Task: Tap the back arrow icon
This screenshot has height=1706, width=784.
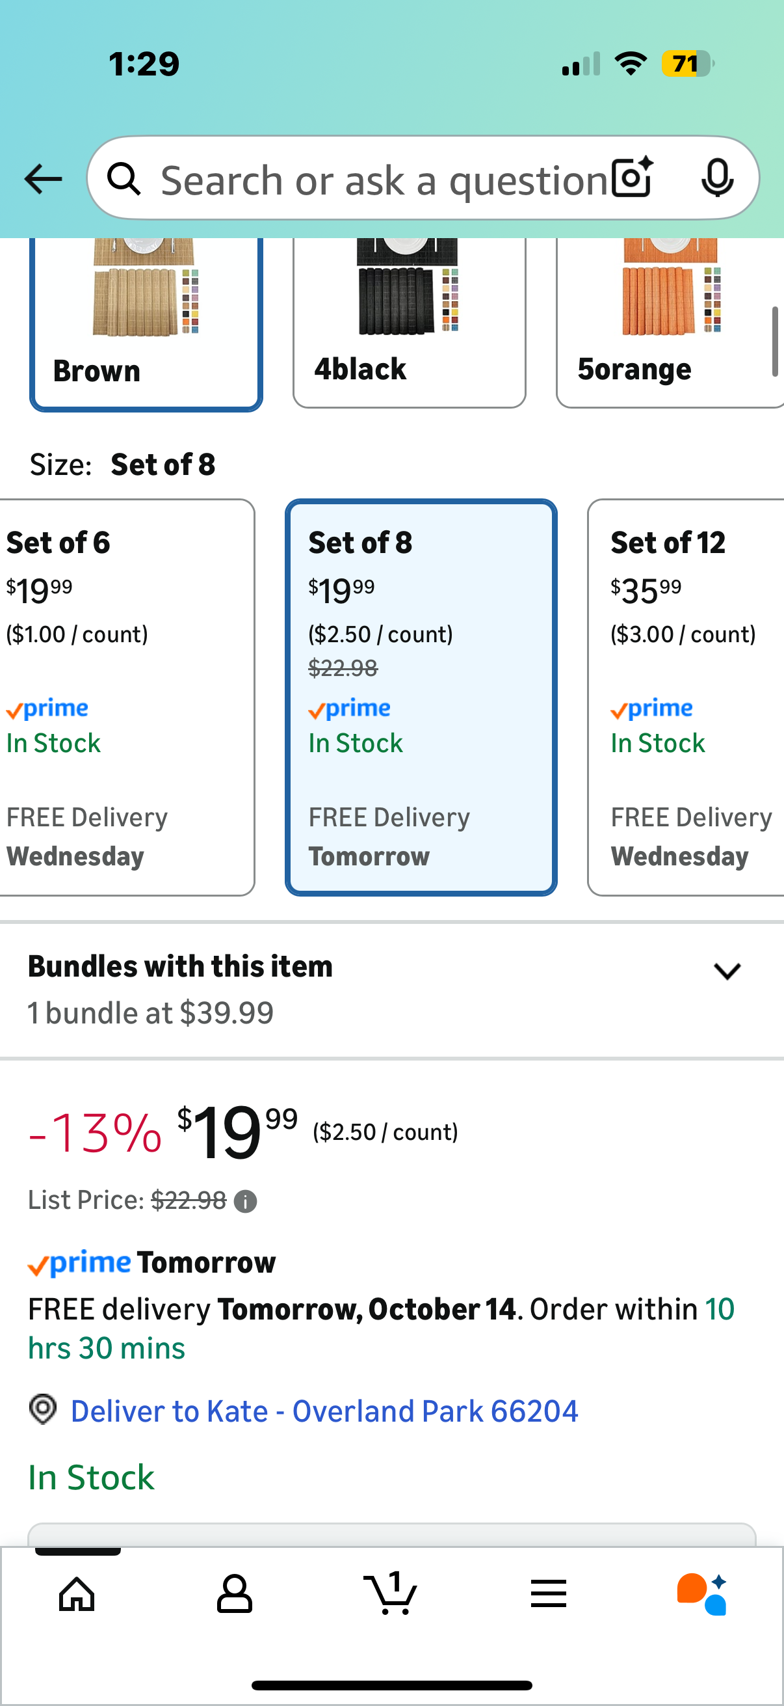Action: 43,179
